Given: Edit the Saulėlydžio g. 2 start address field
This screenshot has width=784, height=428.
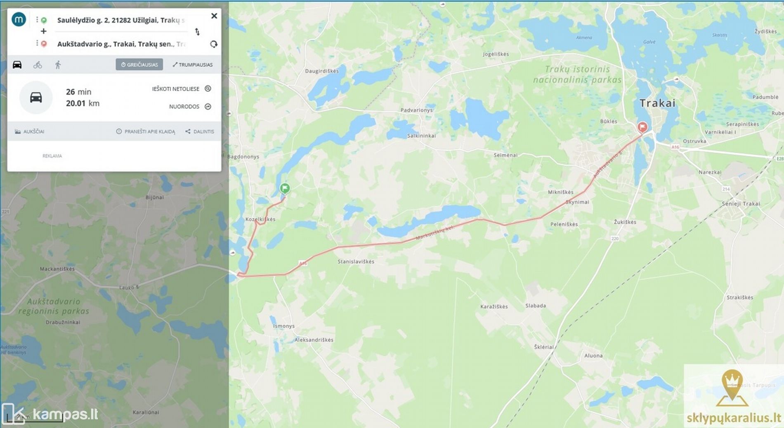Looking at the screenshot, I should pyautogui.click(x=120, y=20).
